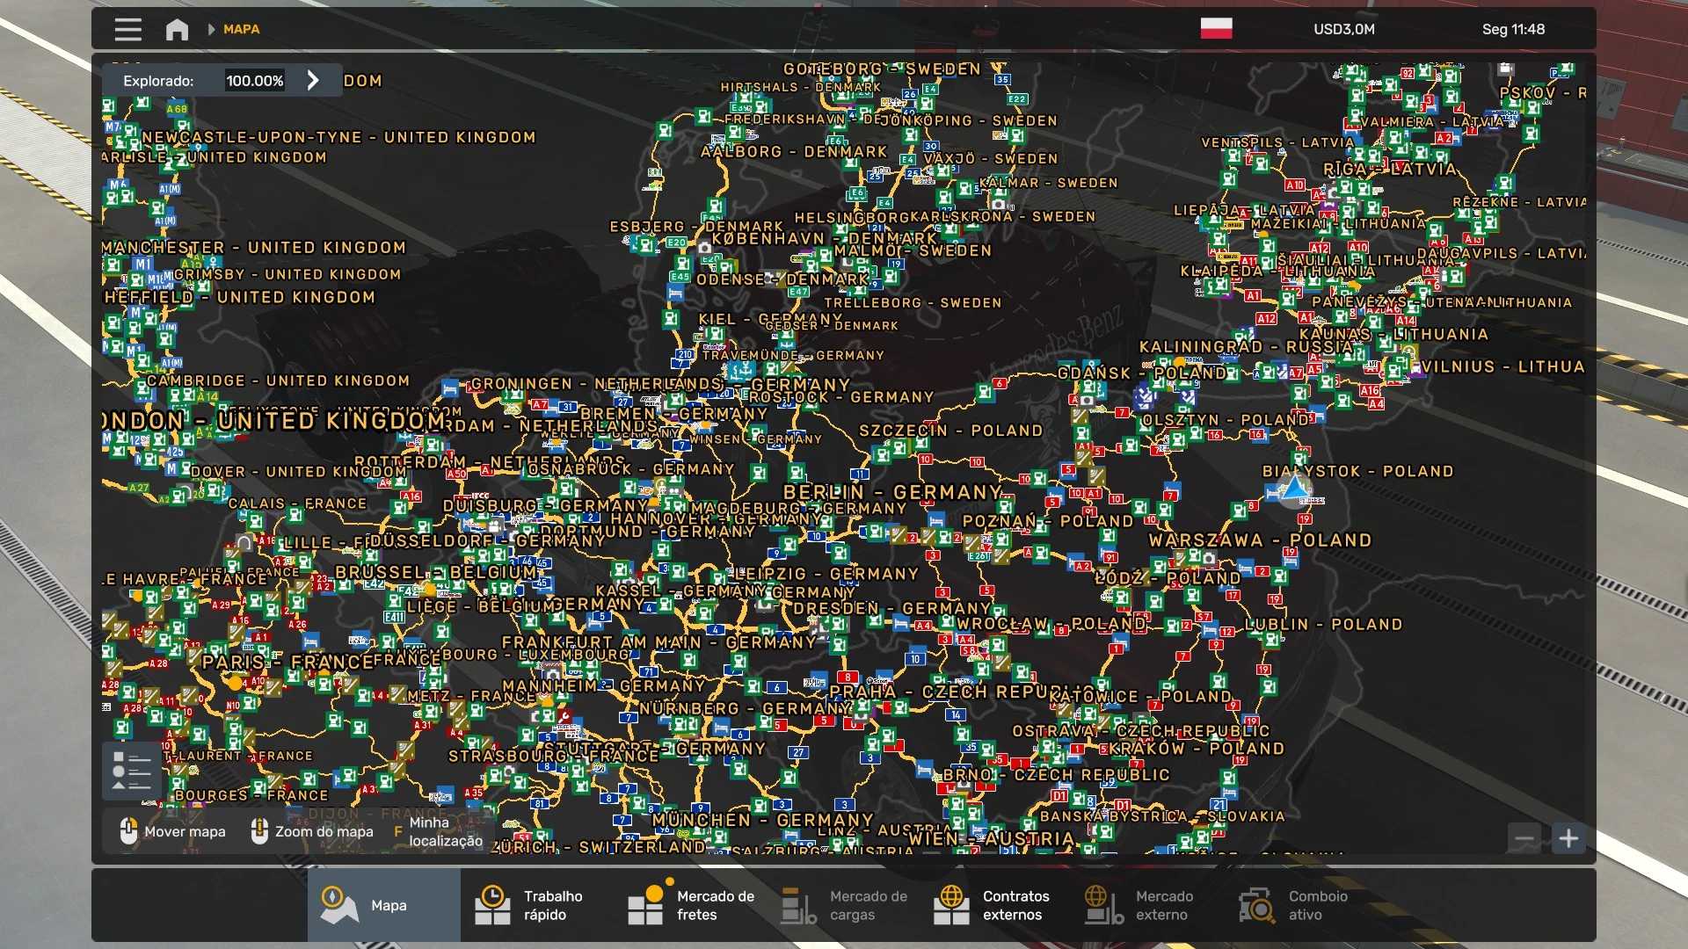This screenshot has height=949, width=1688.
Task: Go to the home screen icon
Action: [177, 29]
